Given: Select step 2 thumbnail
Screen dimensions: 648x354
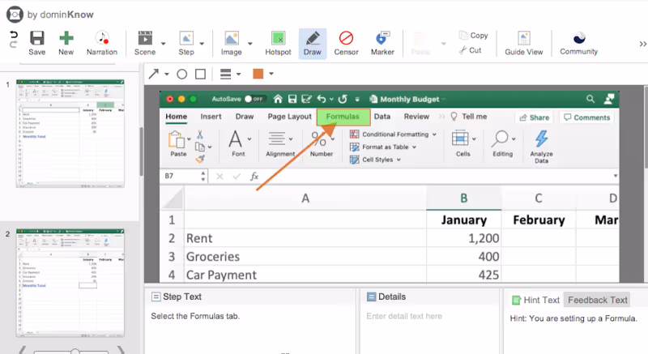Looking at the screenshot, I should [70, 283].
